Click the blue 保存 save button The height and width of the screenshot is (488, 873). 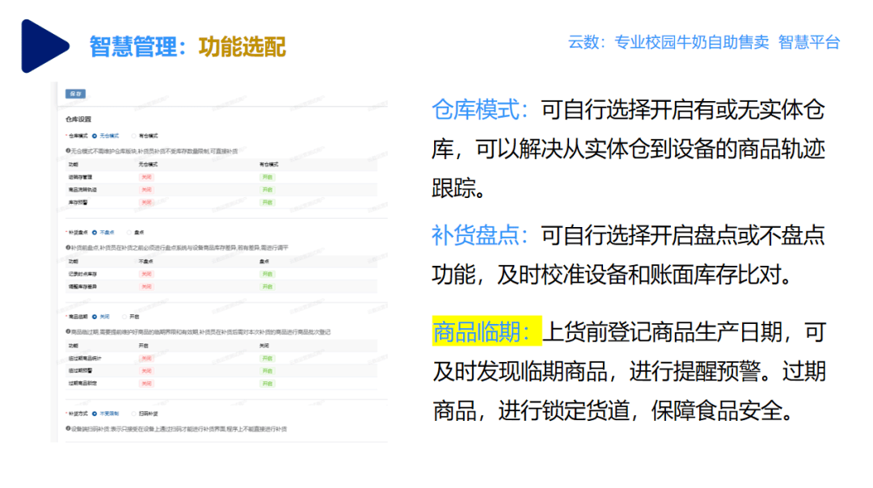point(75,94)
